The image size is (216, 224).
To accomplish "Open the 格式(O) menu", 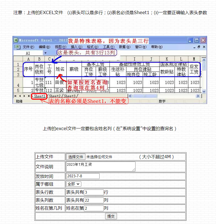I will 93,47.
